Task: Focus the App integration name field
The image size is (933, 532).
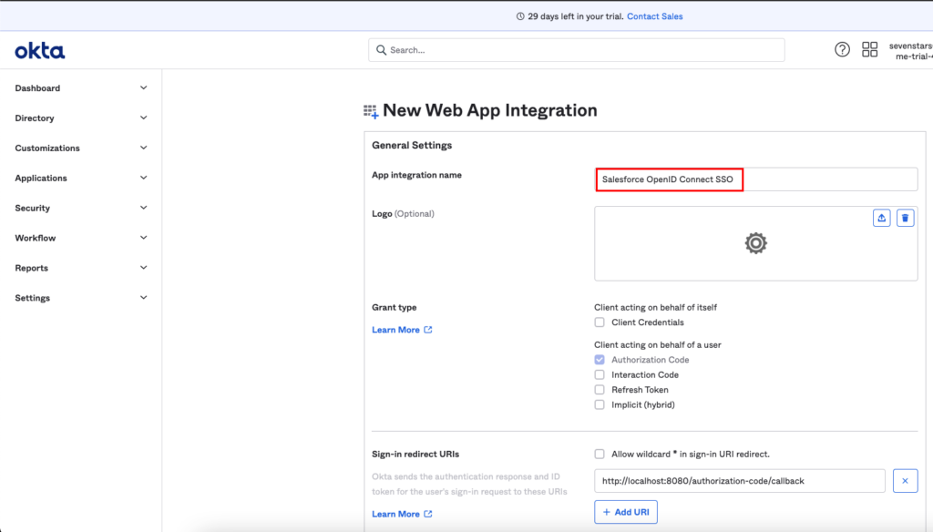Action: pyautogui.click(x=755, y=179)
